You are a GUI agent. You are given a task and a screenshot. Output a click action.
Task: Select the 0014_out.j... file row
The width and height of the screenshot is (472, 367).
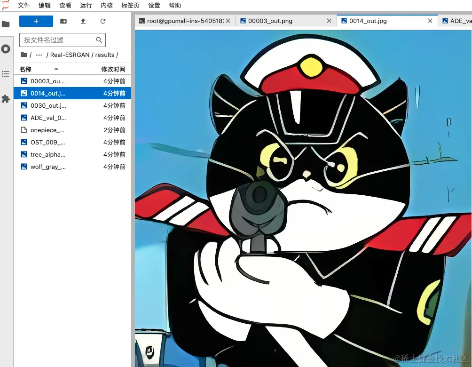[x=72, y=94]
